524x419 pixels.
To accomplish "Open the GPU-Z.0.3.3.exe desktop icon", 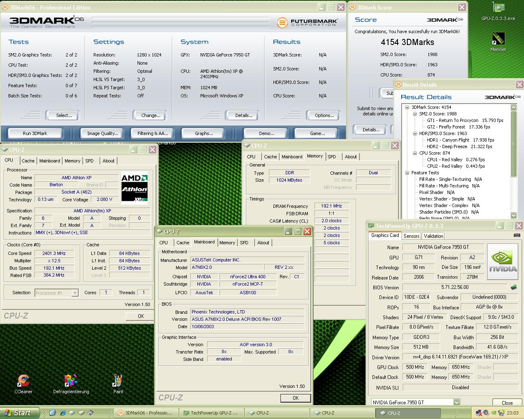I will [x=498, y=11].
